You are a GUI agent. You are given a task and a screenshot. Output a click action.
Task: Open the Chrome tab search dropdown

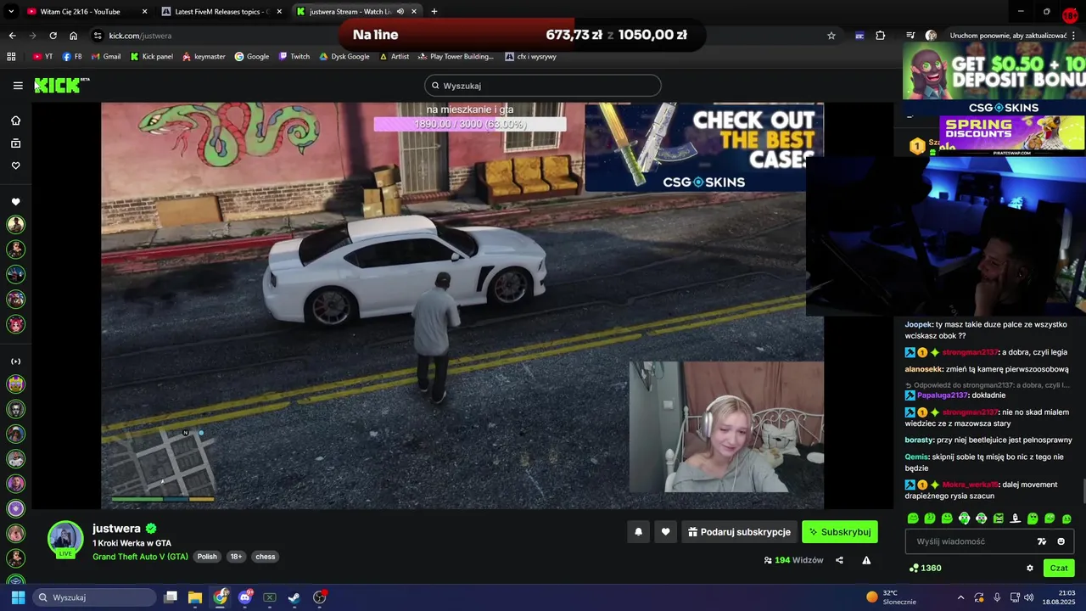tap(11, 12)
